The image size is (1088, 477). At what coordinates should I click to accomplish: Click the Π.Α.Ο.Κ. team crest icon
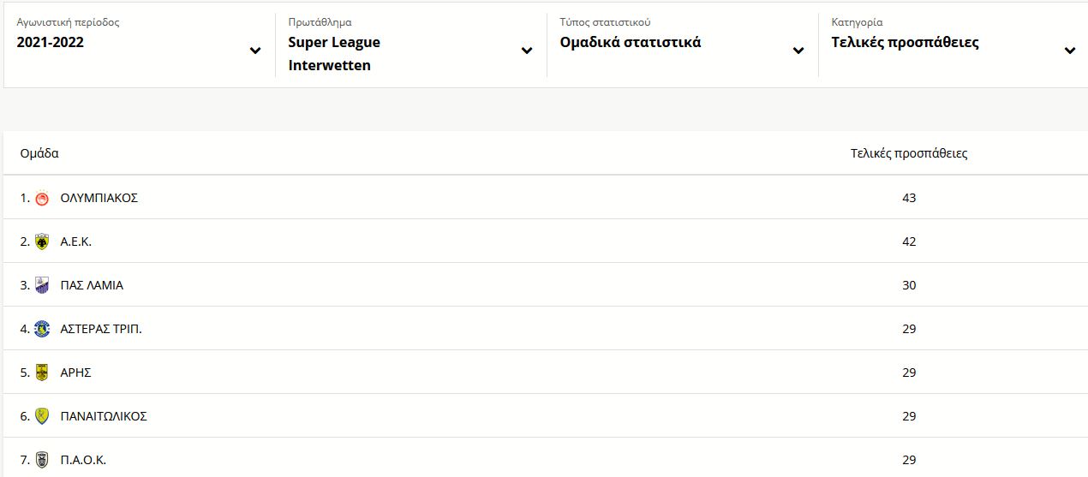tap(42, 461)
